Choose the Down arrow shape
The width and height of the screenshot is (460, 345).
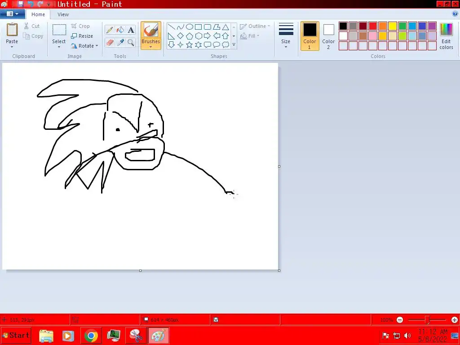pyautogui.click(x=171, y=44)
